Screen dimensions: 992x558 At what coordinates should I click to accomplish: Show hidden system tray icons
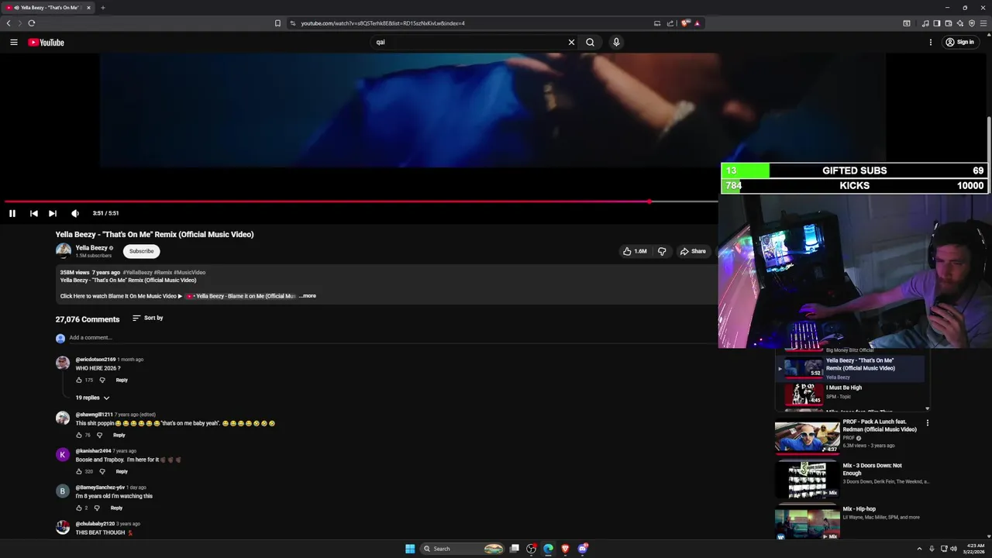point(919,549)
